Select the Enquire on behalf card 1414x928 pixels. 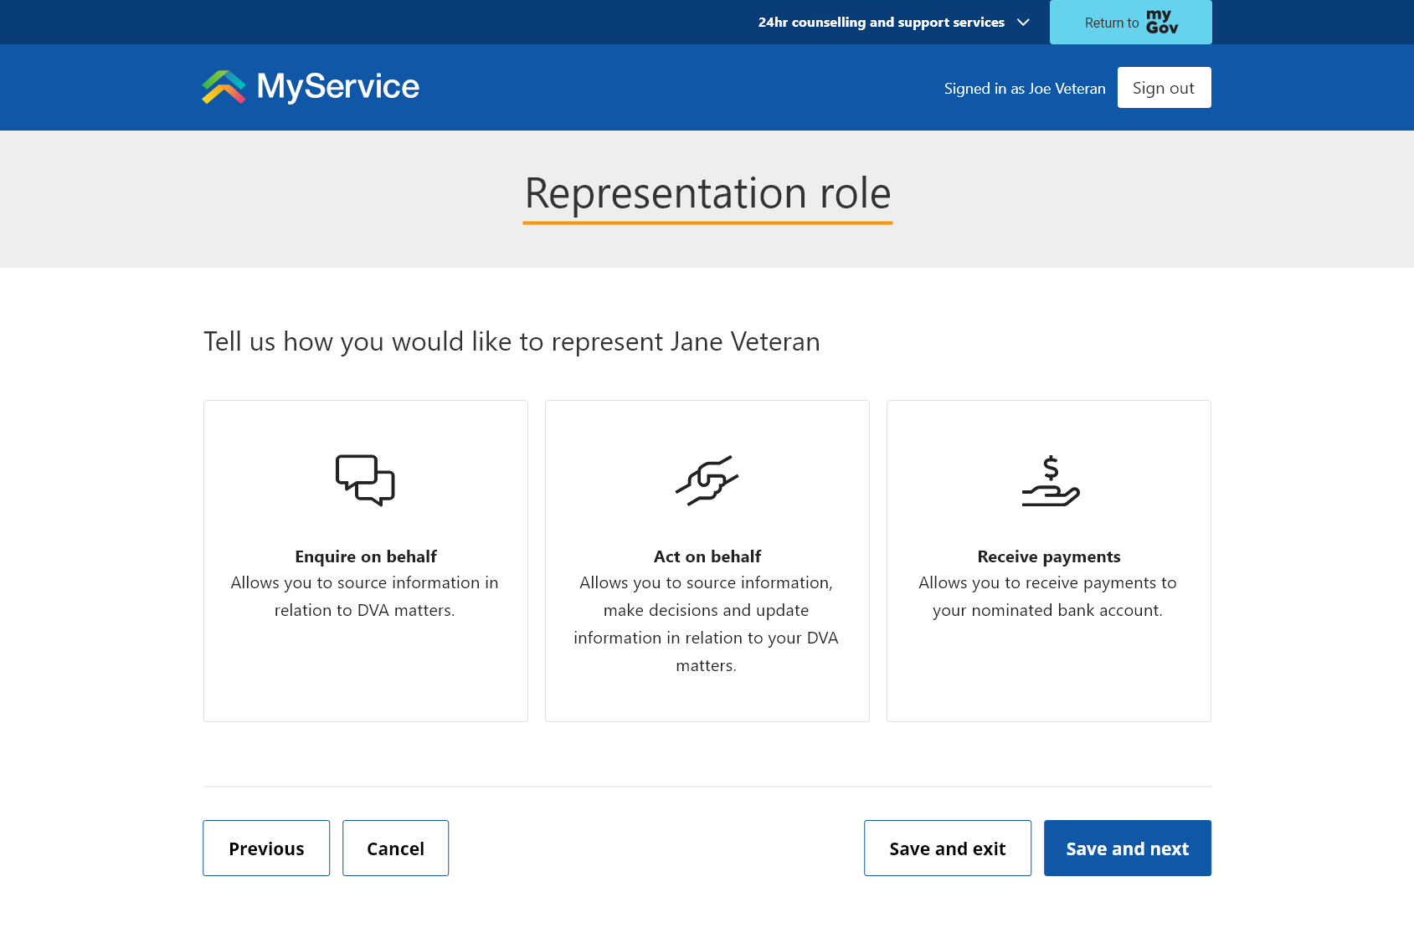coord(365,561)
